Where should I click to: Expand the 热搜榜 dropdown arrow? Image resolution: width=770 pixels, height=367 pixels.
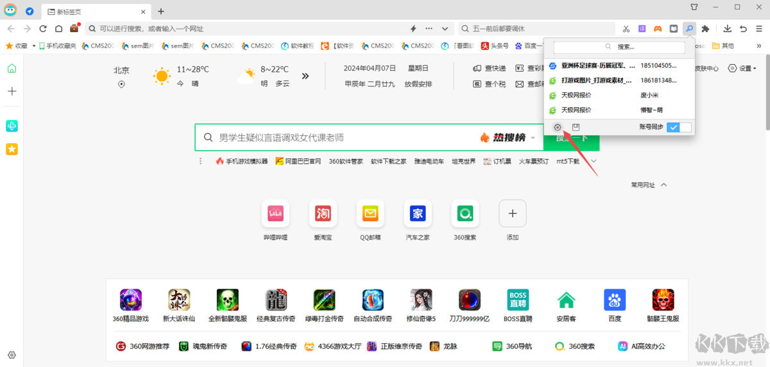click(x=533, y=138)
